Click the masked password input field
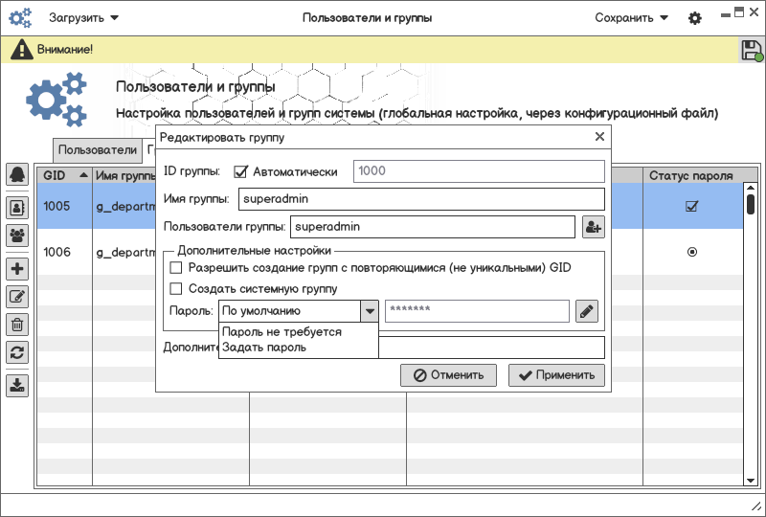The image size is (766, 517). (x=477, y=311)
